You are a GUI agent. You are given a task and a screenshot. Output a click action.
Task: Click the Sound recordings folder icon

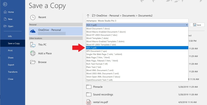[x=89, y=94]
